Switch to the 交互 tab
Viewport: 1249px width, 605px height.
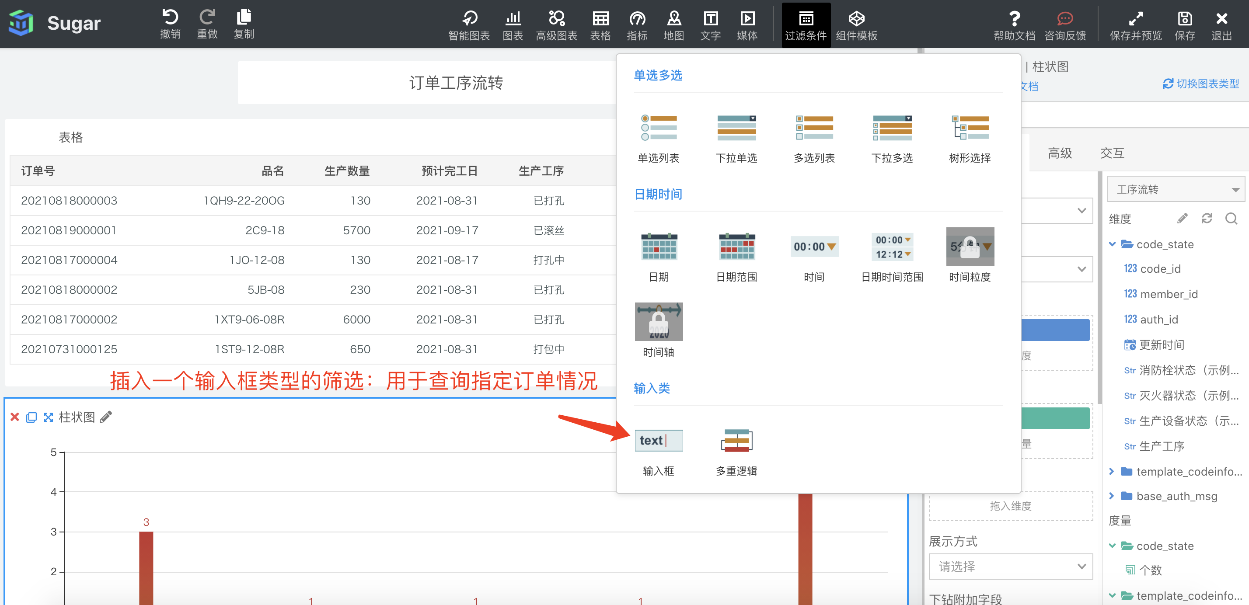point(1112,153)
